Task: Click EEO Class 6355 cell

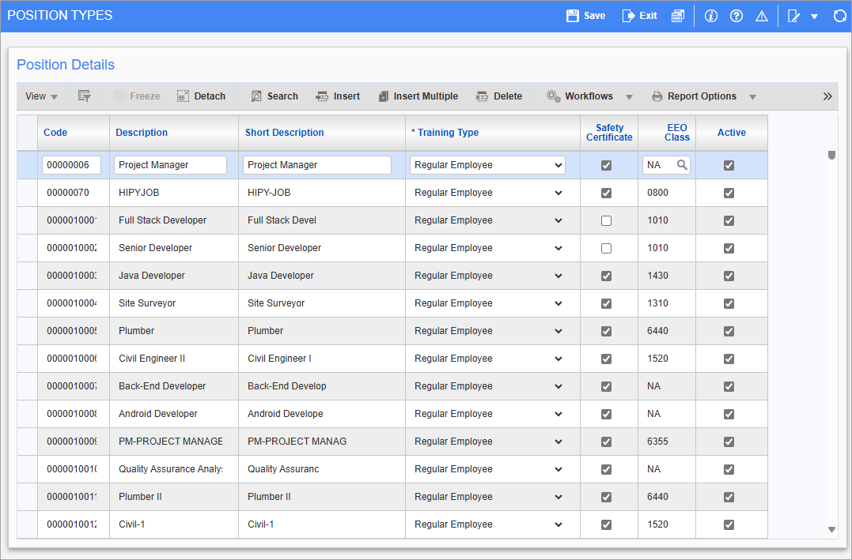Action: point(667,442)
